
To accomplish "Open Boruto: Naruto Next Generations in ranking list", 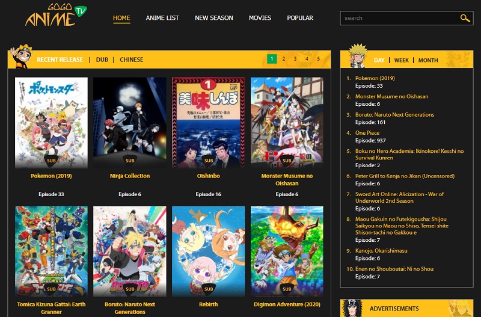I will 395,114.
